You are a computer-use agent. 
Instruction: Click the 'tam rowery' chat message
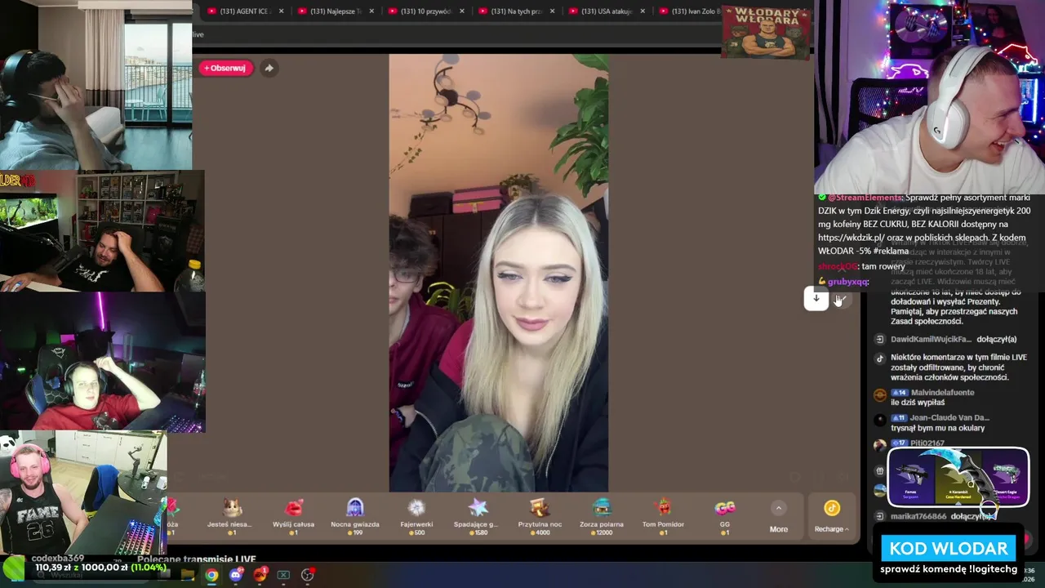(881, 266)
